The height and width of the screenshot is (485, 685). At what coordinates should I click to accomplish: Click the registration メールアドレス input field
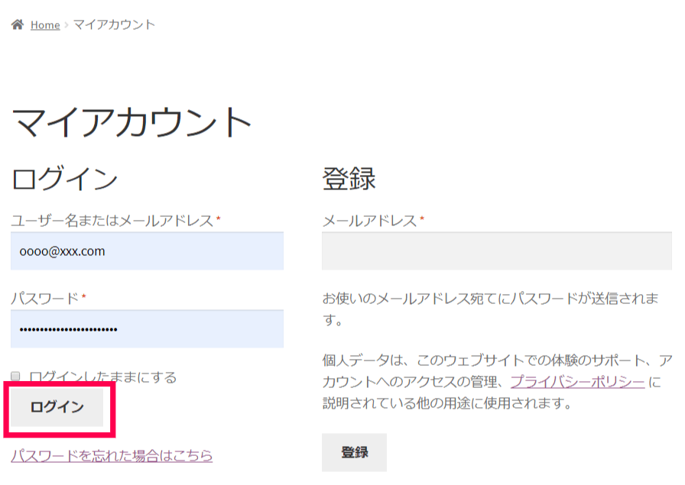point(497,251)
